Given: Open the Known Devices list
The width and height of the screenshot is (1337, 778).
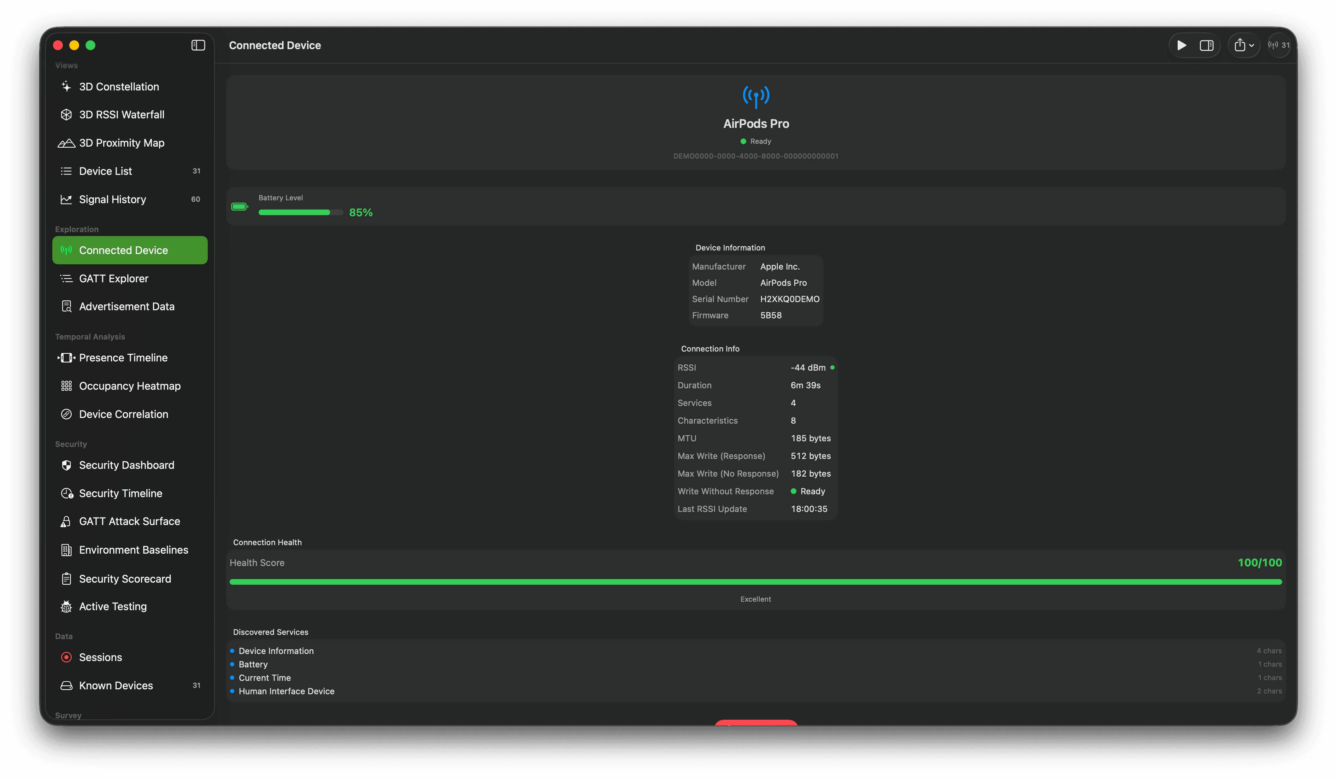Looking at the screenshot, I should pos(130,686).
